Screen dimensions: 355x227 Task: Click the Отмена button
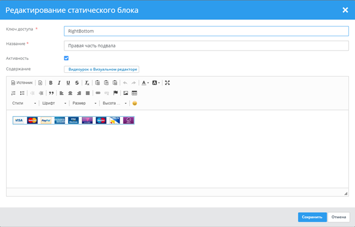coord(339,217)
